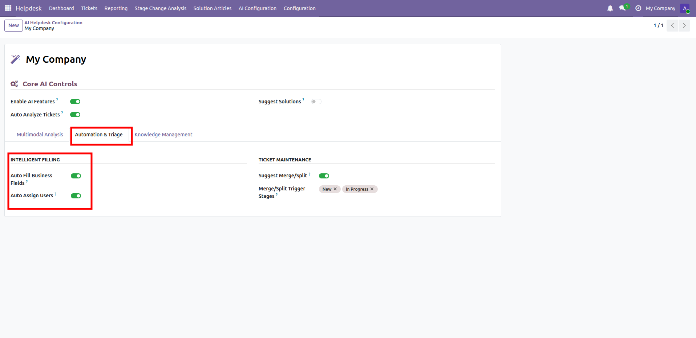This screenshot has width=696, height=338.
Task: Show help for Enable AI Features
Action: point(57,99)
